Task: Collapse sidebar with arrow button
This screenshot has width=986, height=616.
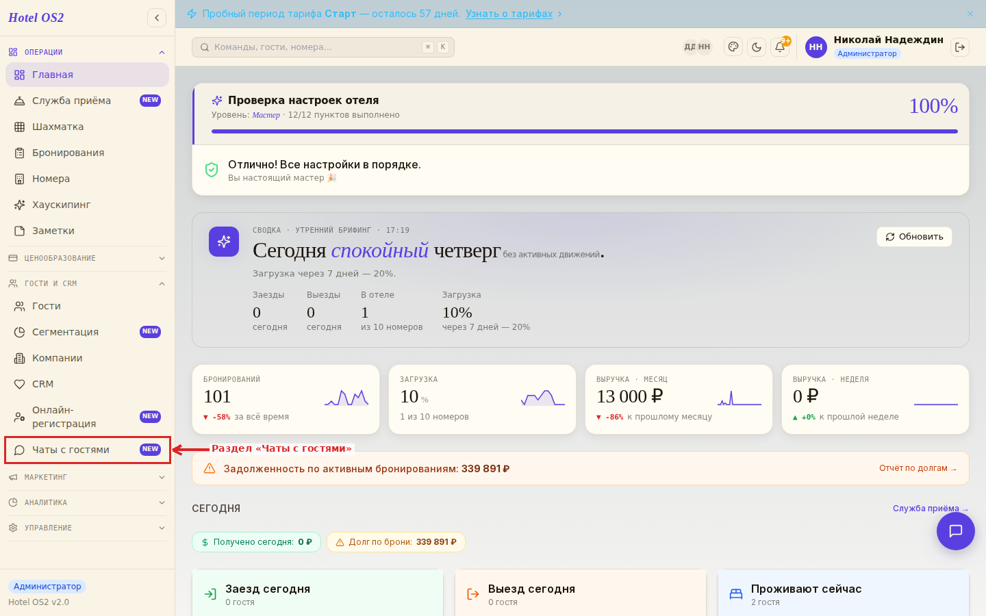Action: coord(157,18)
